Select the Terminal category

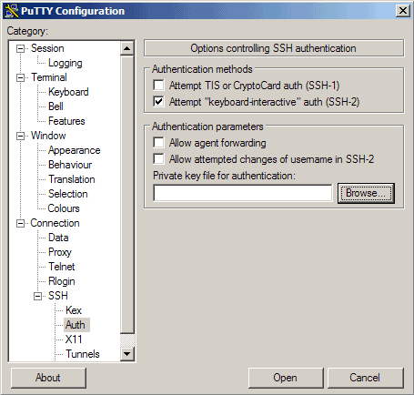tap(49, 77)
